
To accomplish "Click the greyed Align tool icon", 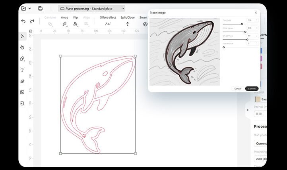I will click(86, 24).
